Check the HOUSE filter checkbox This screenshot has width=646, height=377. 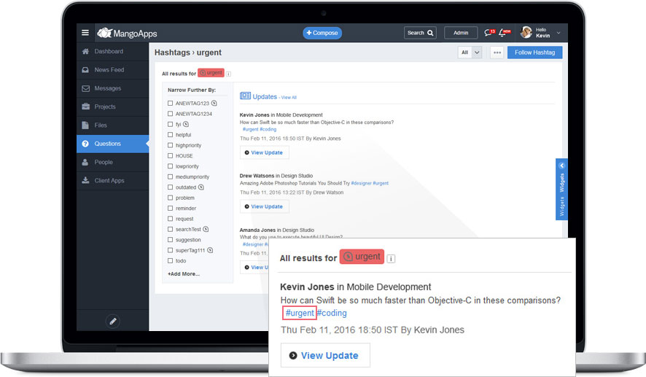click(x=170, y=156)
